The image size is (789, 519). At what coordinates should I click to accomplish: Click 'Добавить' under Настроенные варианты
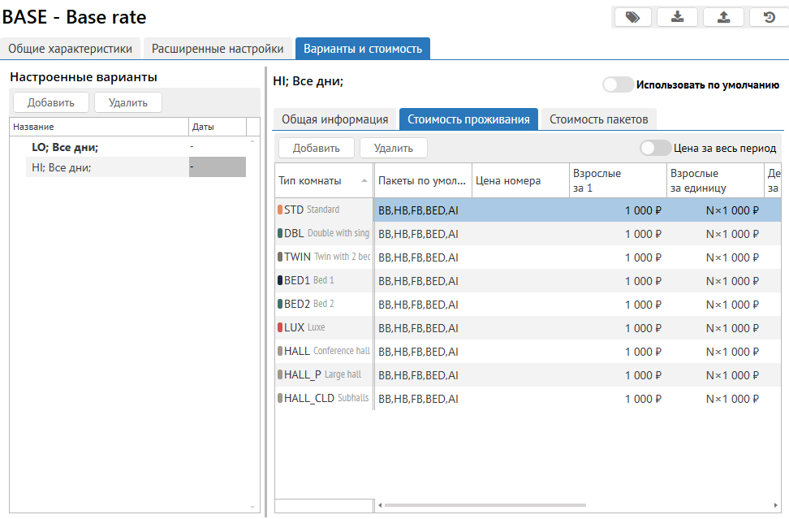click(x=50, y=102)
